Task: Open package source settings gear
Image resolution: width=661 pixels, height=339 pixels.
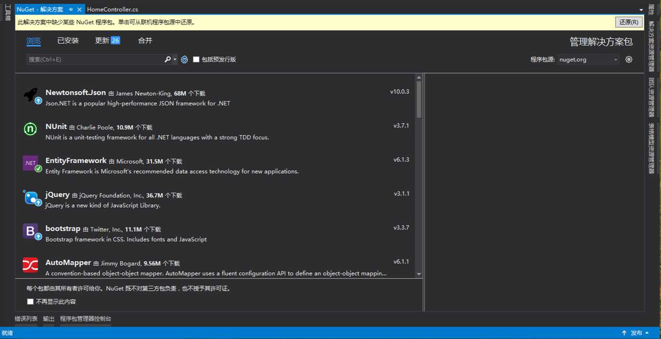Action: 629,59
